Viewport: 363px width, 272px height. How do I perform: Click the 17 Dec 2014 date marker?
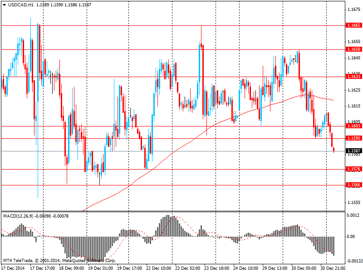[x=13, y=268]
